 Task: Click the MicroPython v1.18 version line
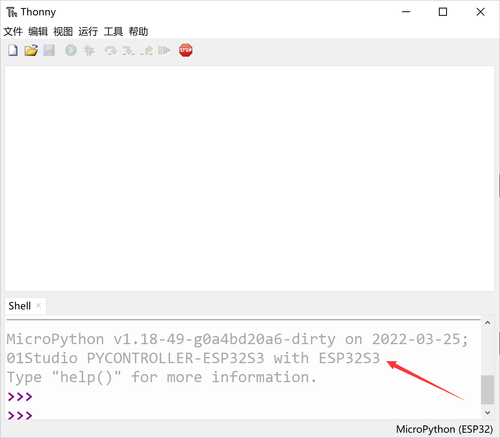pos(237,339)
